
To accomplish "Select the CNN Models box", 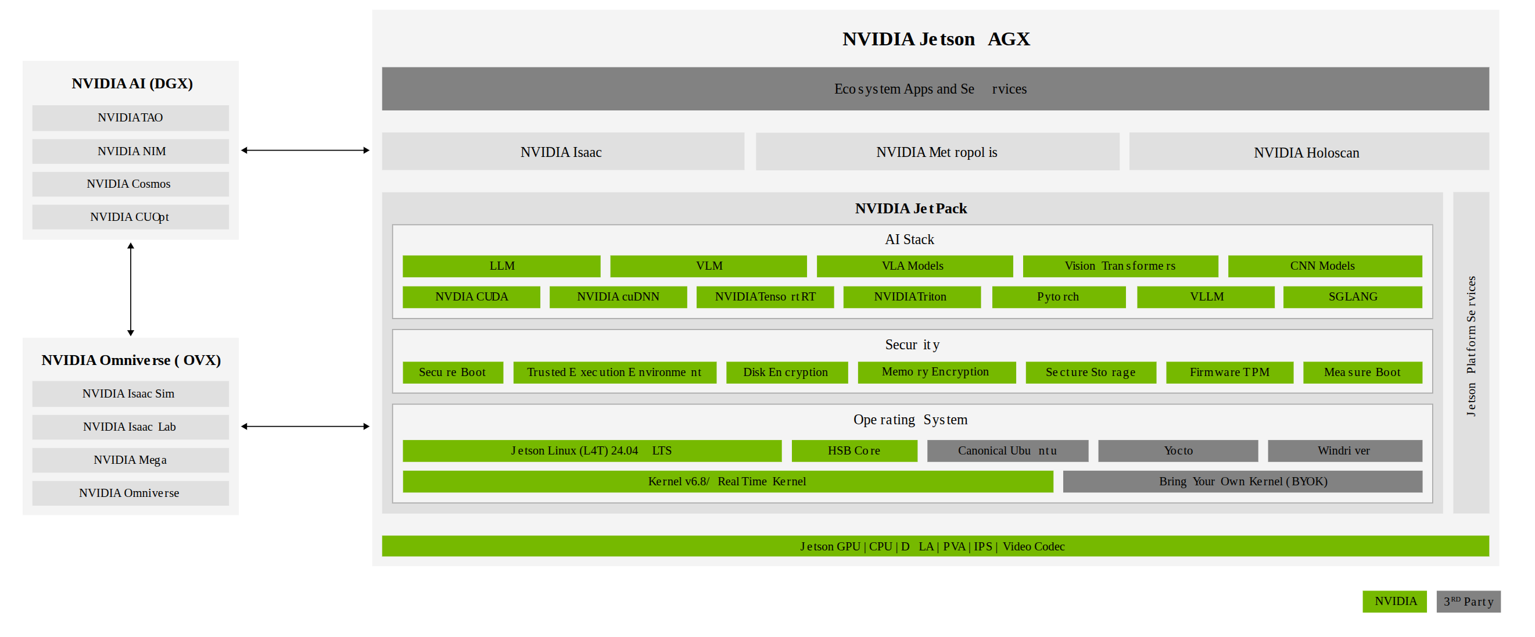I will (x=1325, y=266).
